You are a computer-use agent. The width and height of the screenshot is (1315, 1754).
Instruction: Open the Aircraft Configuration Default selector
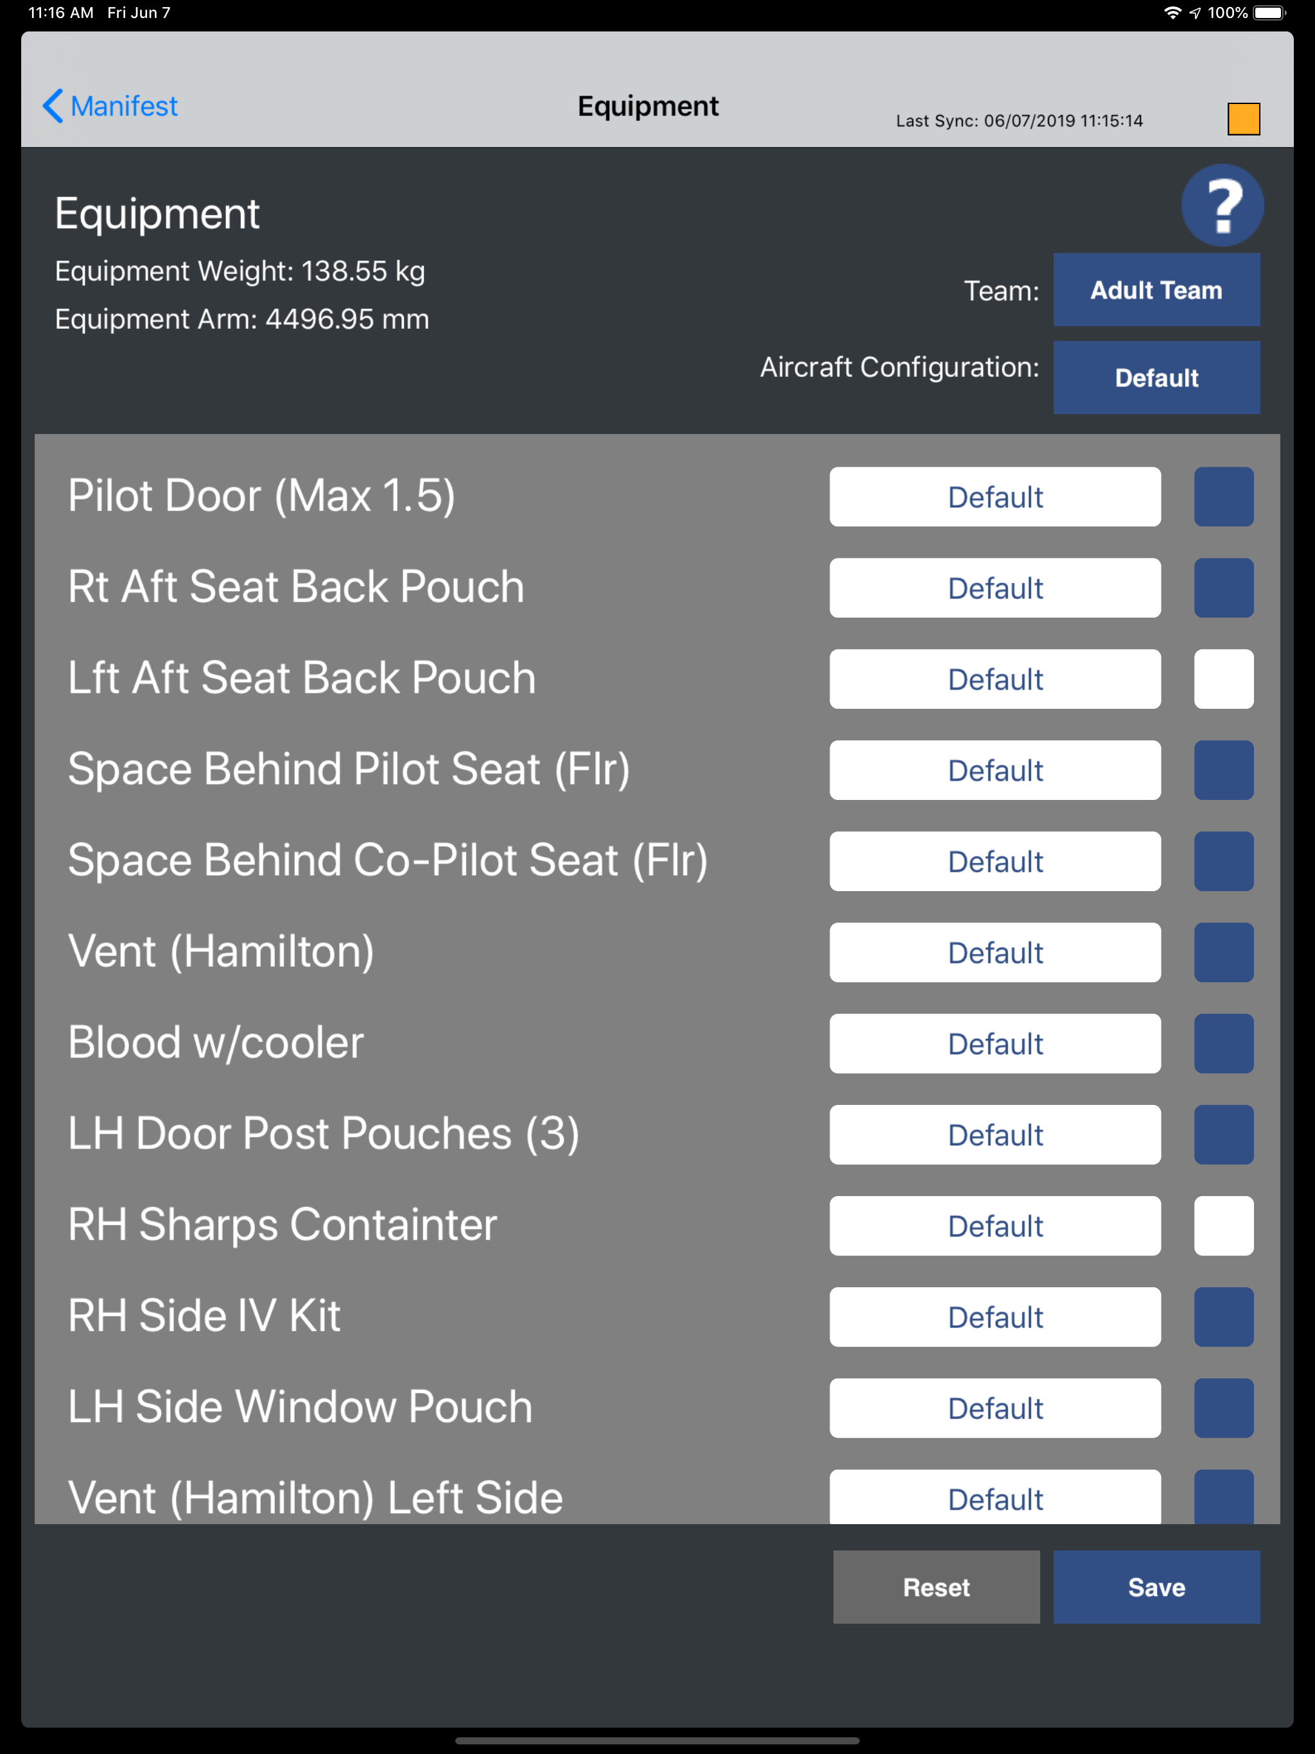1156,378
